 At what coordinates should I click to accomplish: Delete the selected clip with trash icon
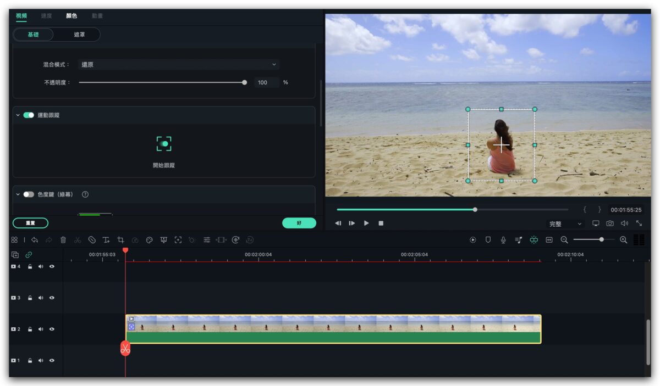click(63, 240)
